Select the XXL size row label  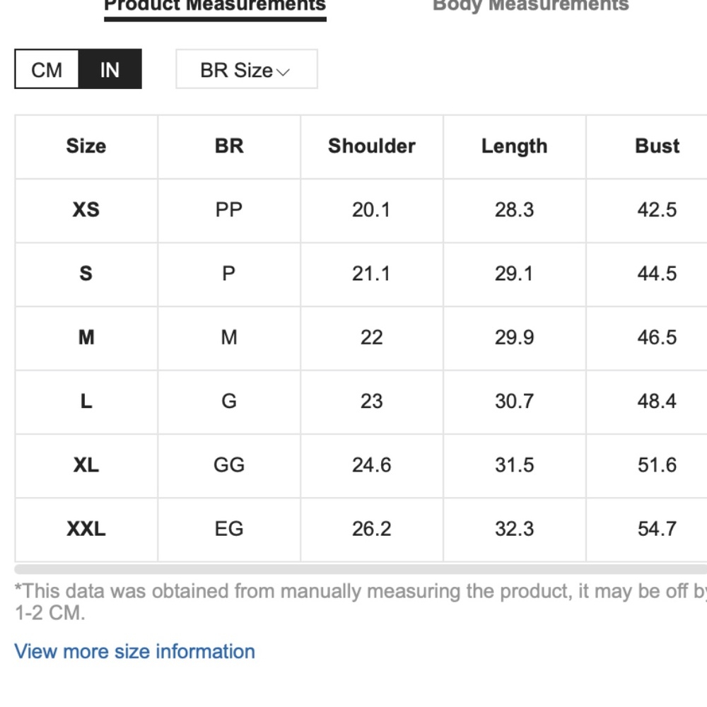tap(86, 530)
